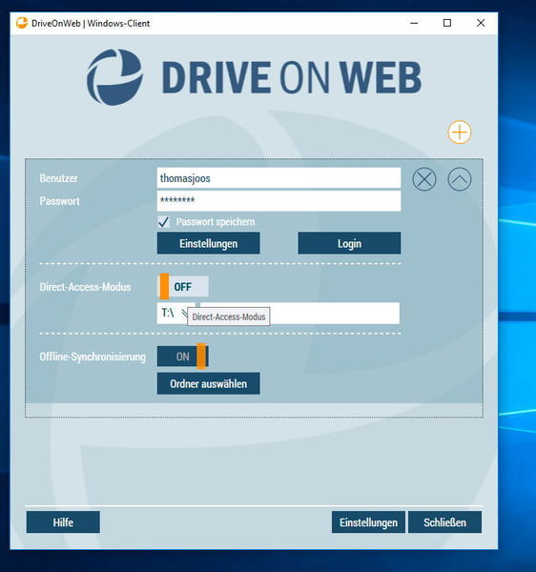Click the Login button
Image resolution: width=536 pixels, height=572 pixels.
[x=349, y=243]
